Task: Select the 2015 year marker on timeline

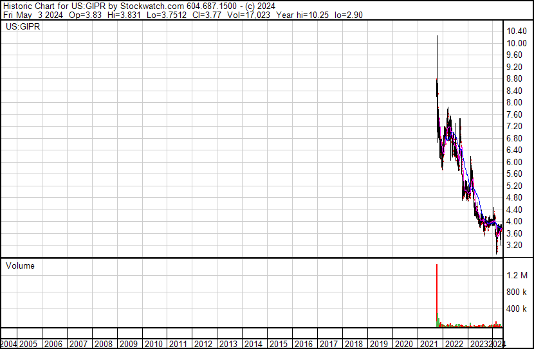Action: [x=278, y=344]
